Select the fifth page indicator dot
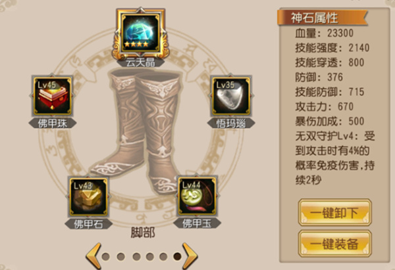395x270 pixels. (163, 257)
